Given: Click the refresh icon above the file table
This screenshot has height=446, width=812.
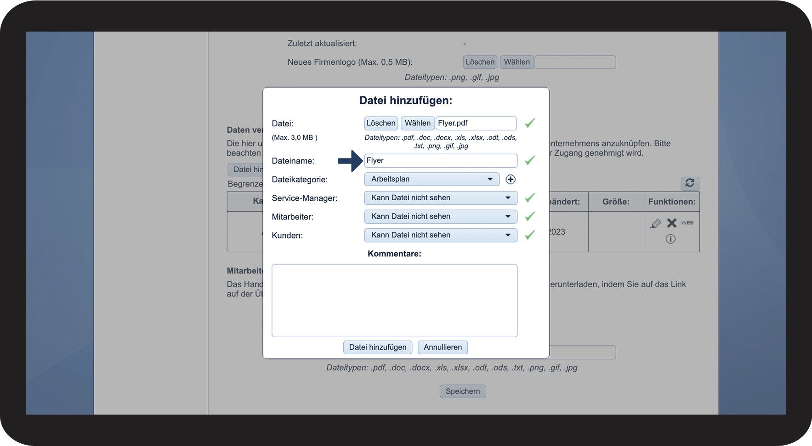Looking at the screenshot, I should [x=689, y=183].
